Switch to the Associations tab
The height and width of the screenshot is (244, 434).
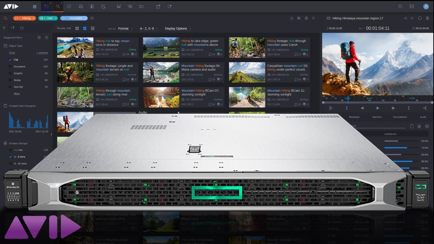coord(400,117)
